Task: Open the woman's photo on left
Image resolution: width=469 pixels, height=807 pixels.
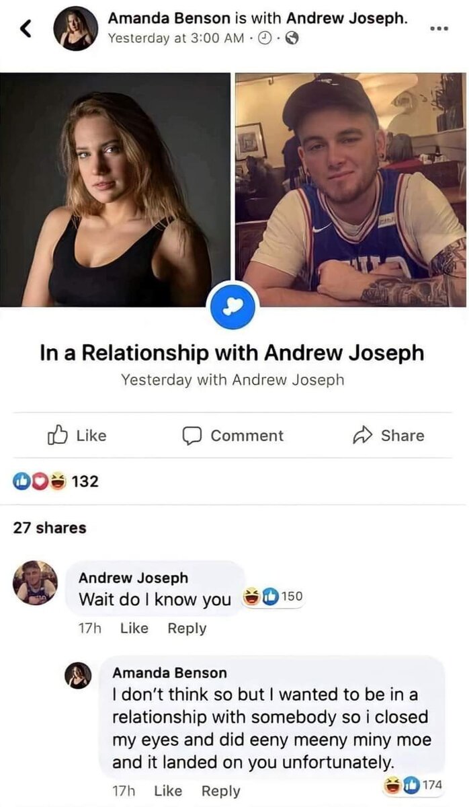Action: coord(116,190)
